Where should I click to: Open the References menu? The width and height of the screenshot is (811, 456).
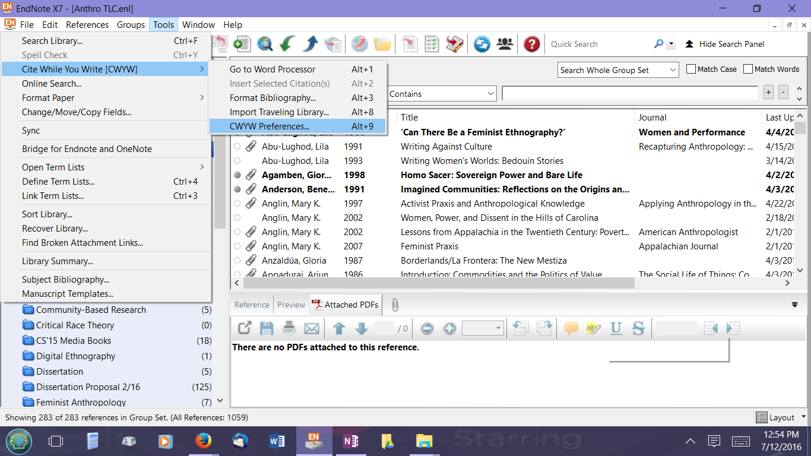pyautogui.click(x=87, y=25)
